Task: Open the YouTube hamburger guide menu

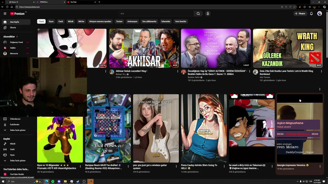Action: [5, 14]
